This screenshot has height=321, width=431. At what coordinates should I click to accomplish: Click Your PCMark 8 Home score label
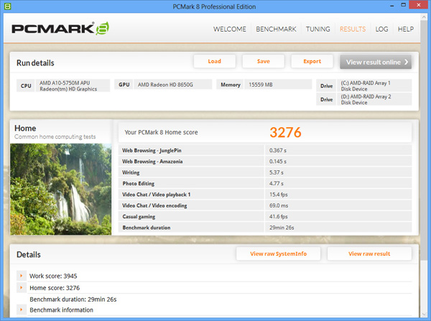click(161, 132)
